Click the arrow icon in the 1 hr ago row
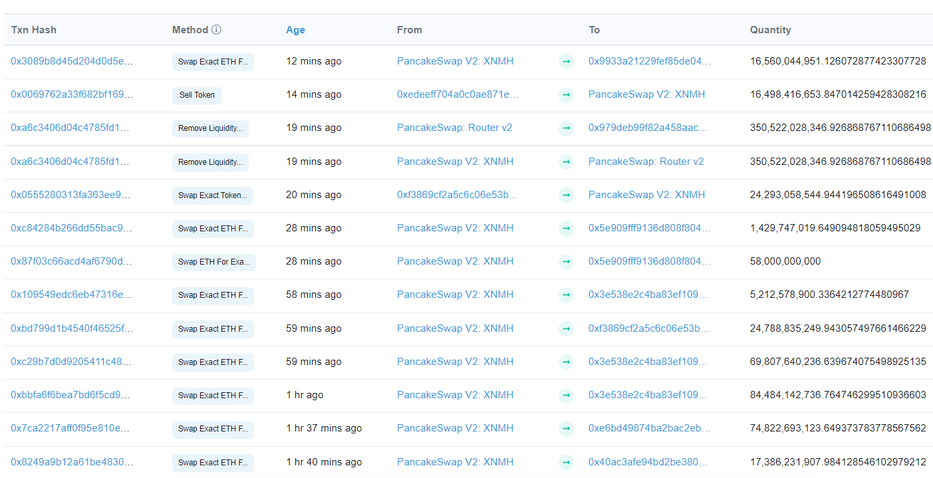The height and width of the screenshot is (478, 933). click(x=566, y=396)
